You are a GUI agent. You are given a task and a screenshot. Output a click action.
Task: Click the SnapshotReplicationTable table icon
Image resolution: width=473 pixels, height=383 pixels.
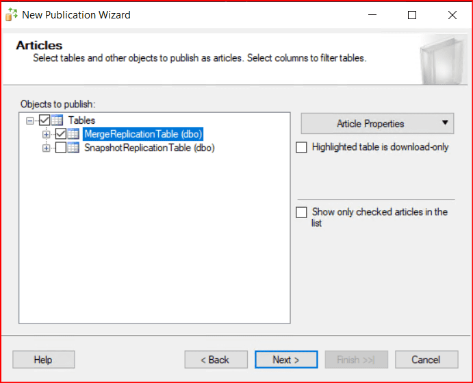(73, 148)
